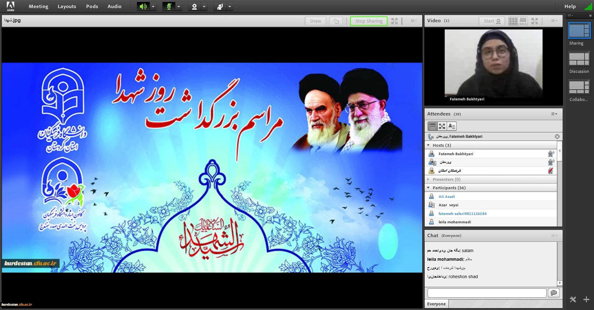Viewport: 594px width, 310px height.
Task: Toggle the muted microphone icon
Action: [169, 7]
